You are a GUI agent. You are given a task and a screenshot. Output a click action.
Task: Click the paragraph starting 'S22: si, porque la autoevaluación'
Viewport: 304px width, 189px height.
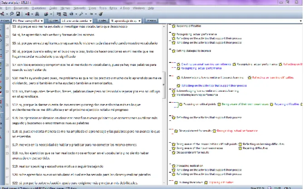pyautogui.click(x=75, y=183)
